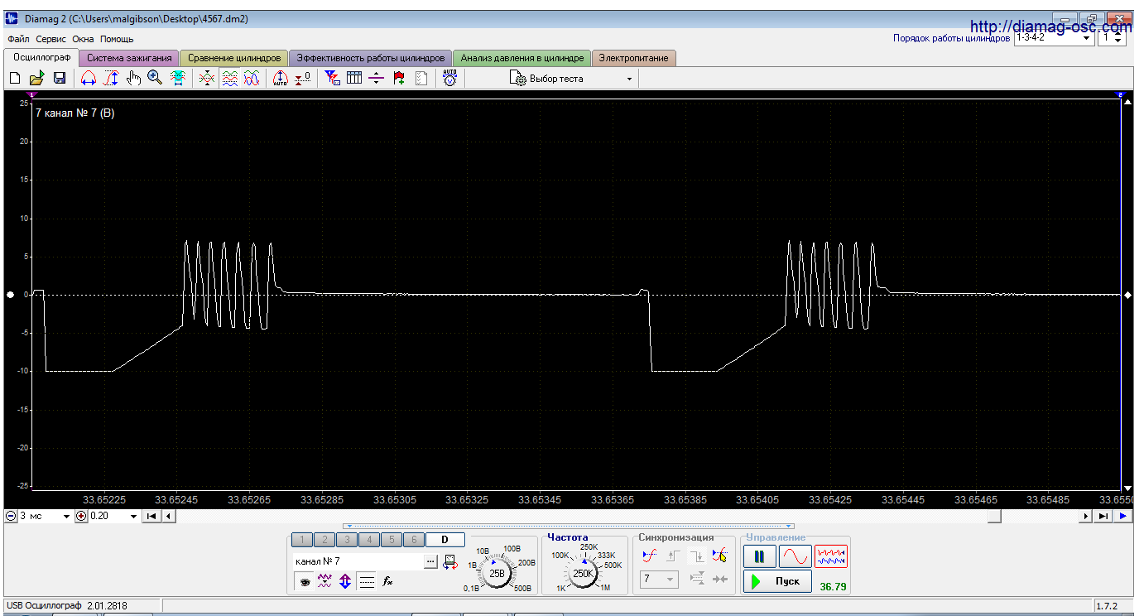Toggle the line style icon
The width and height of the screenshot is (1144, 616).
[x=367, y=582]
